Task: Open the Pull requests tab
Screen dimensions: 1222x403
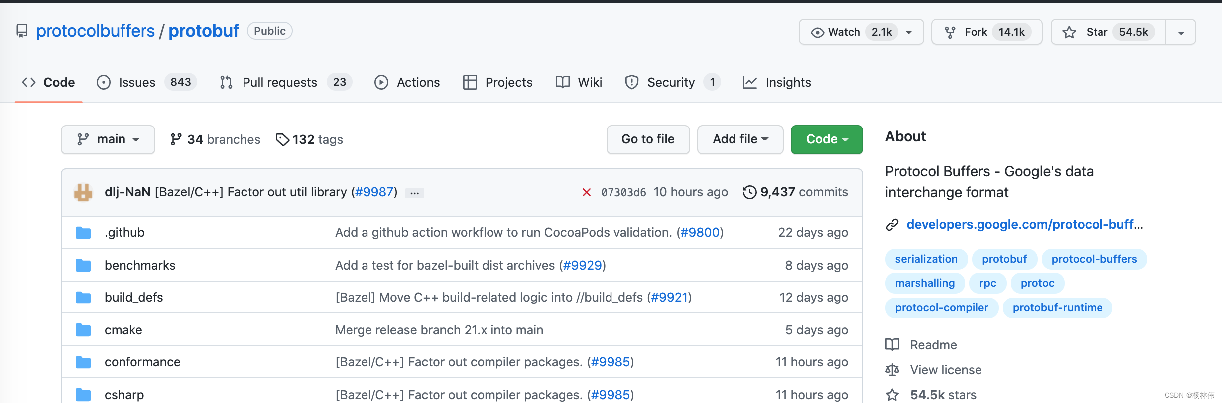Action: tap(279, 82)
